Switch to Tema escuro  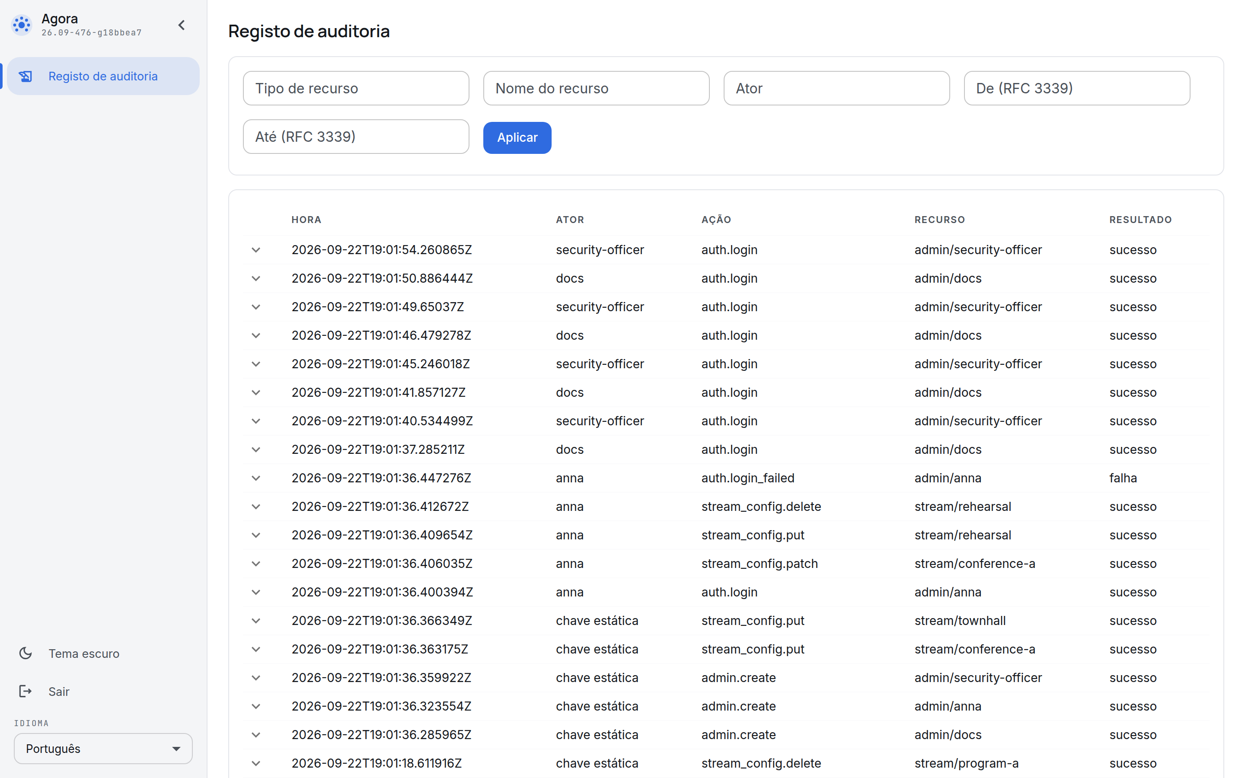84,654
